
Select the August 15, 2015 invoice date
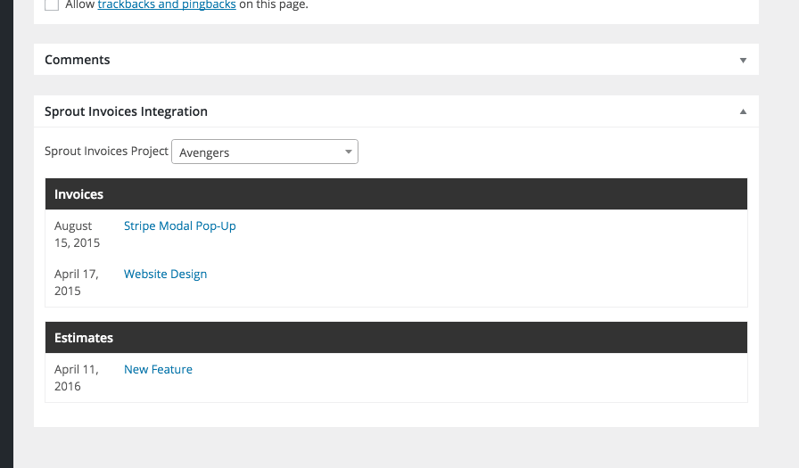tap(77, 234)
